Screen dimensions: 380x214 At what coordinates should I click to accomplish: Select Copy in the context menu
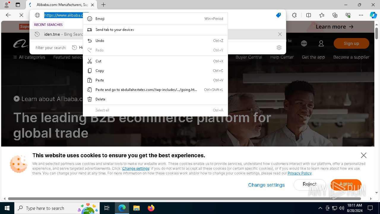(x=155, y=71)
